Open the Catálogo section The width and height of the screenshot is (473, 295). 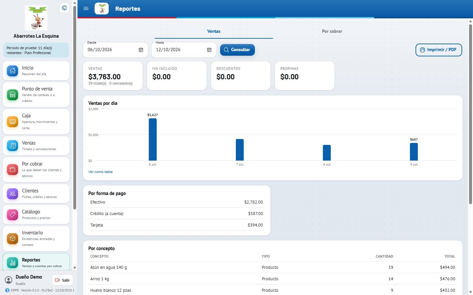tap(36, 214)
